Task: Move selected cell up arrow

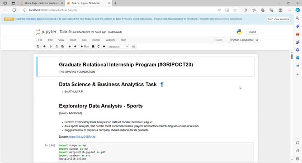Action: (70, 47)
